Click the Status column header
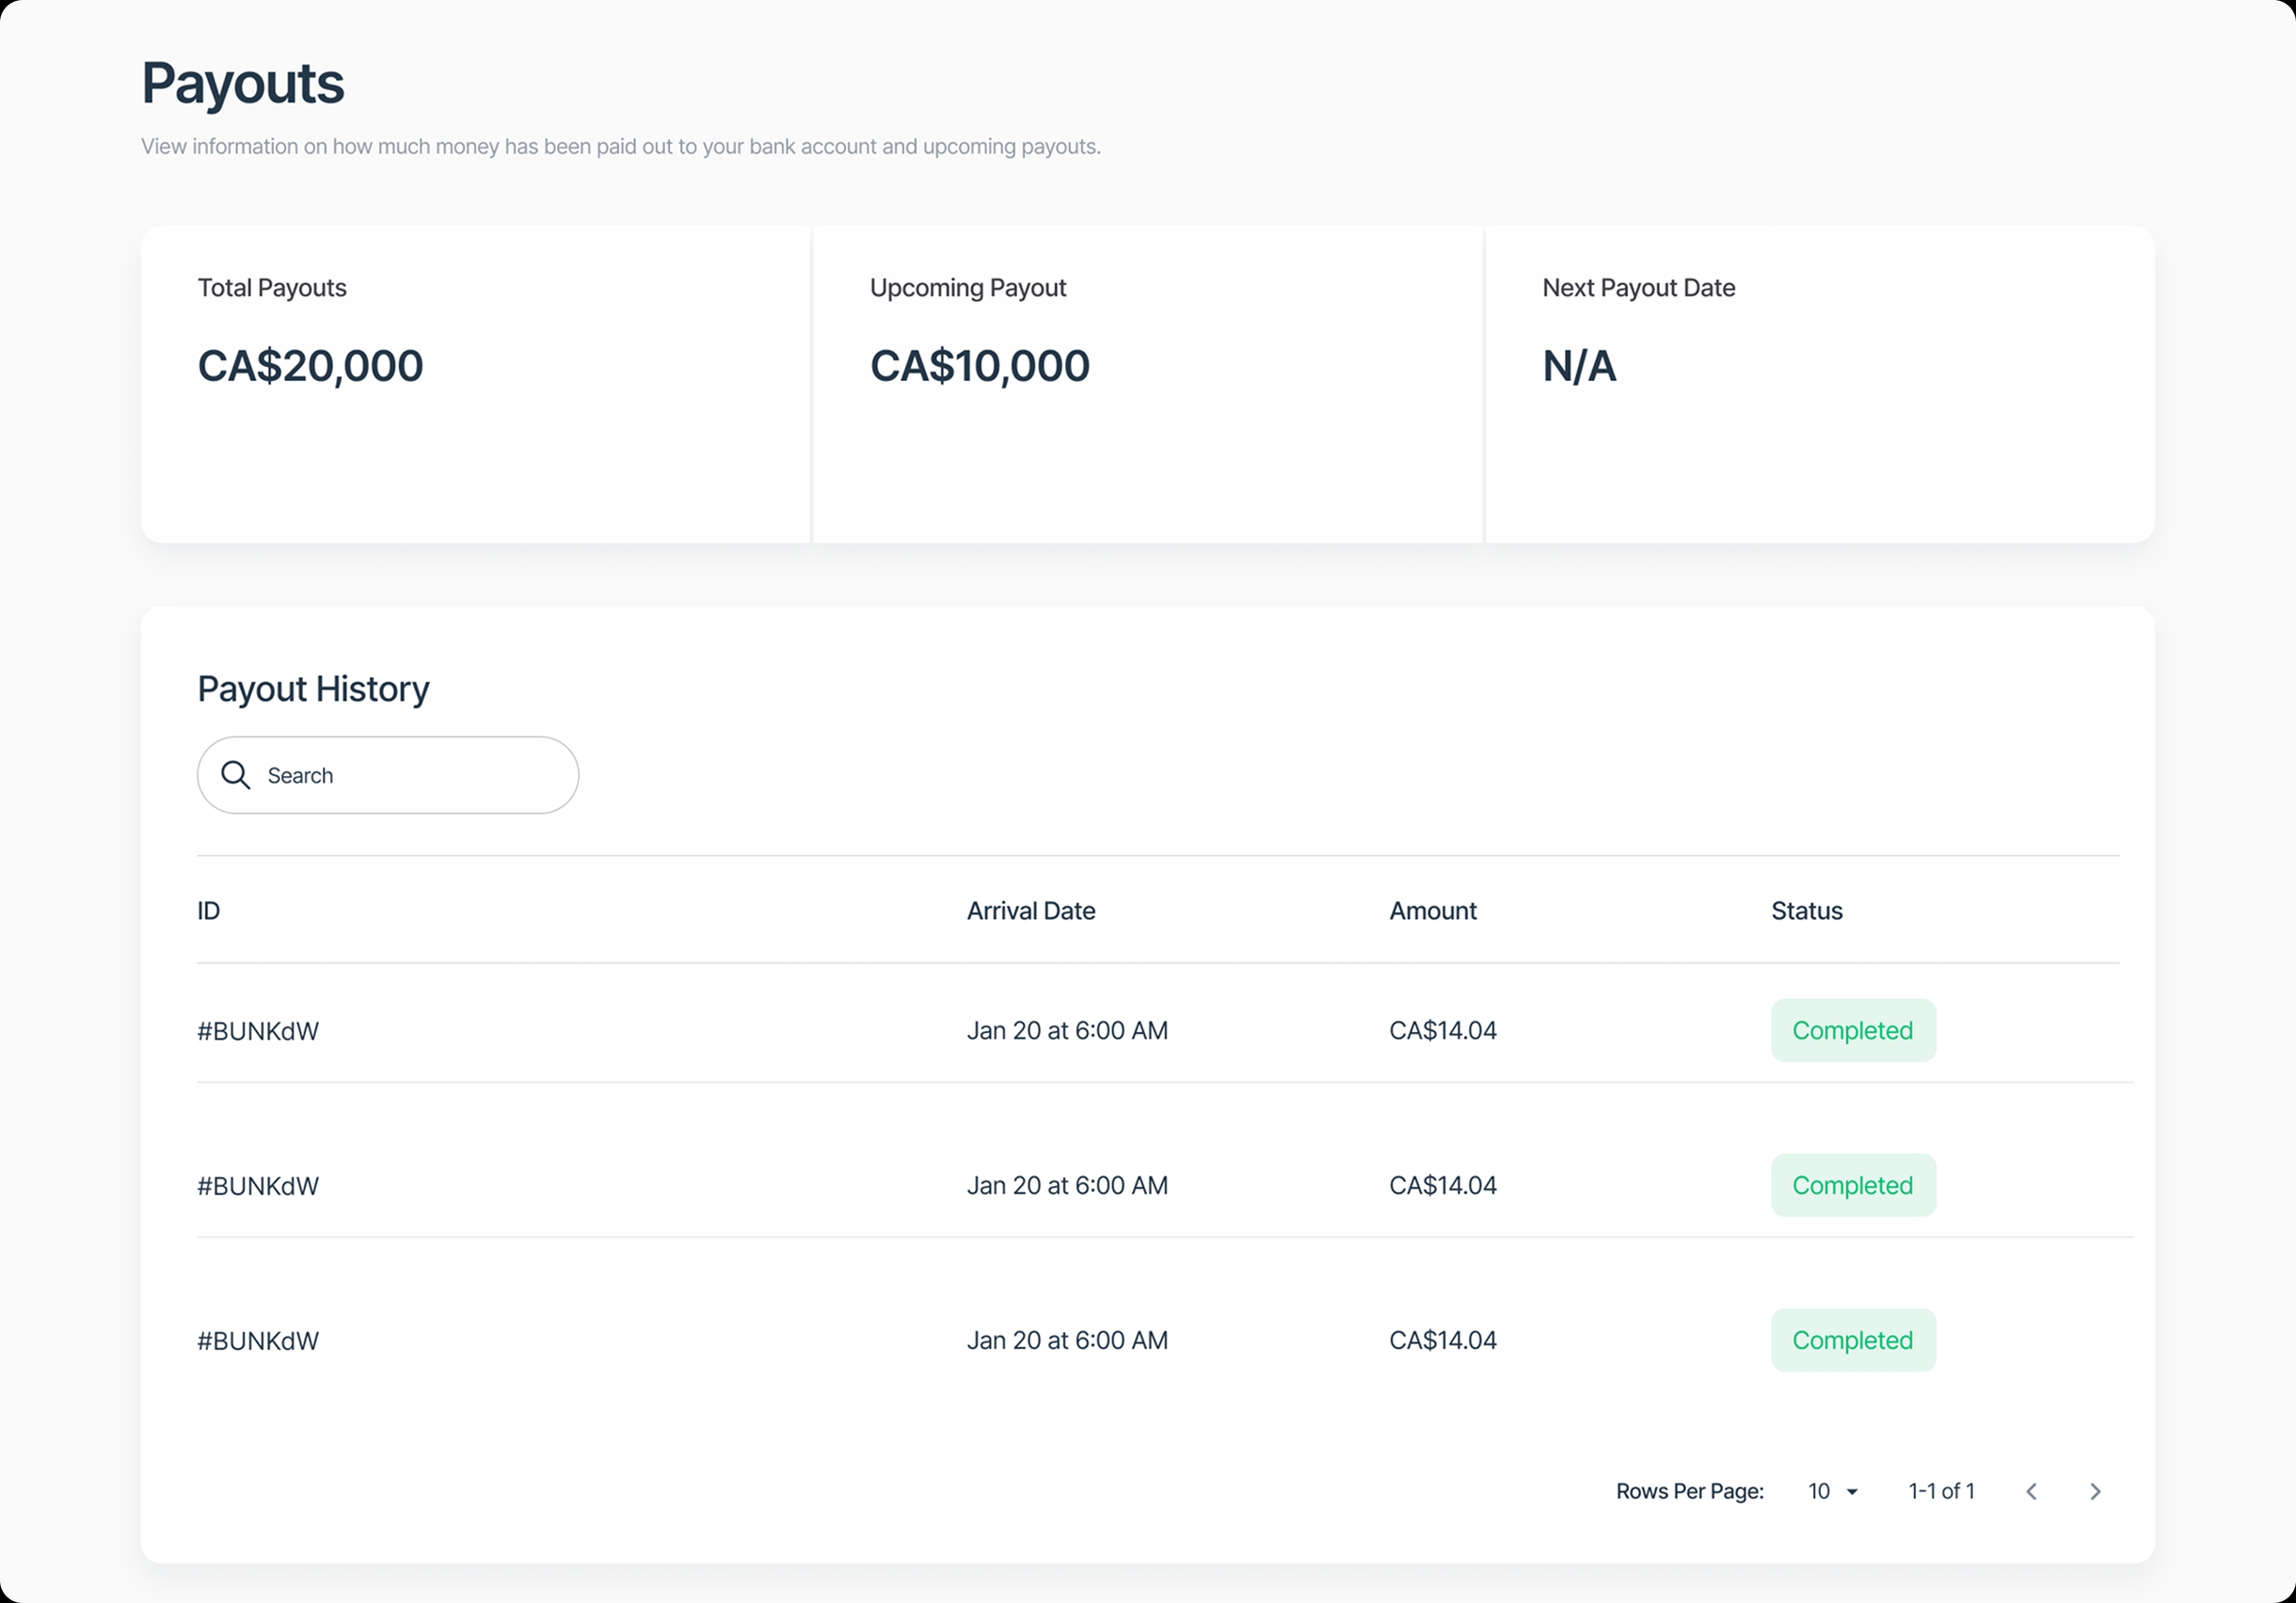This screenshot has width=2296, height=1603. point(1806,911)
